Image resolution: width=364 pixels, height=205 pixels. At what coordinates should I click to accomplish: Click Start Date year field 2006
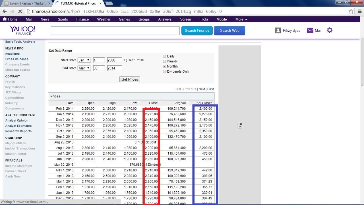(115, 60)
